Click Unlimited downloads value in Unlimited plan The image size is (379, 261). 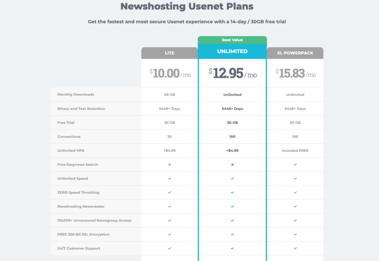pyautogui.click(x=232, y=95)
